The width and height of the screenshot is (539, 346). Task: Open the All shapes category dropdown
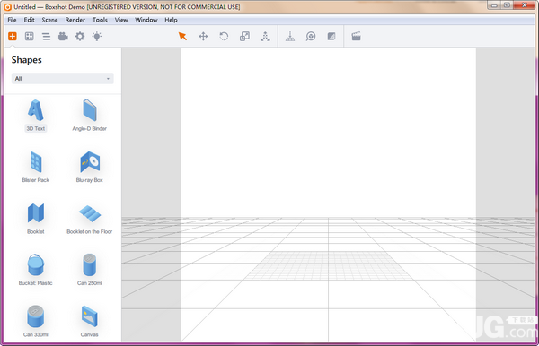tap(63, 79)
